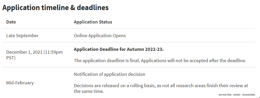Click the Mid-February date cell

(x=20, y=83)
